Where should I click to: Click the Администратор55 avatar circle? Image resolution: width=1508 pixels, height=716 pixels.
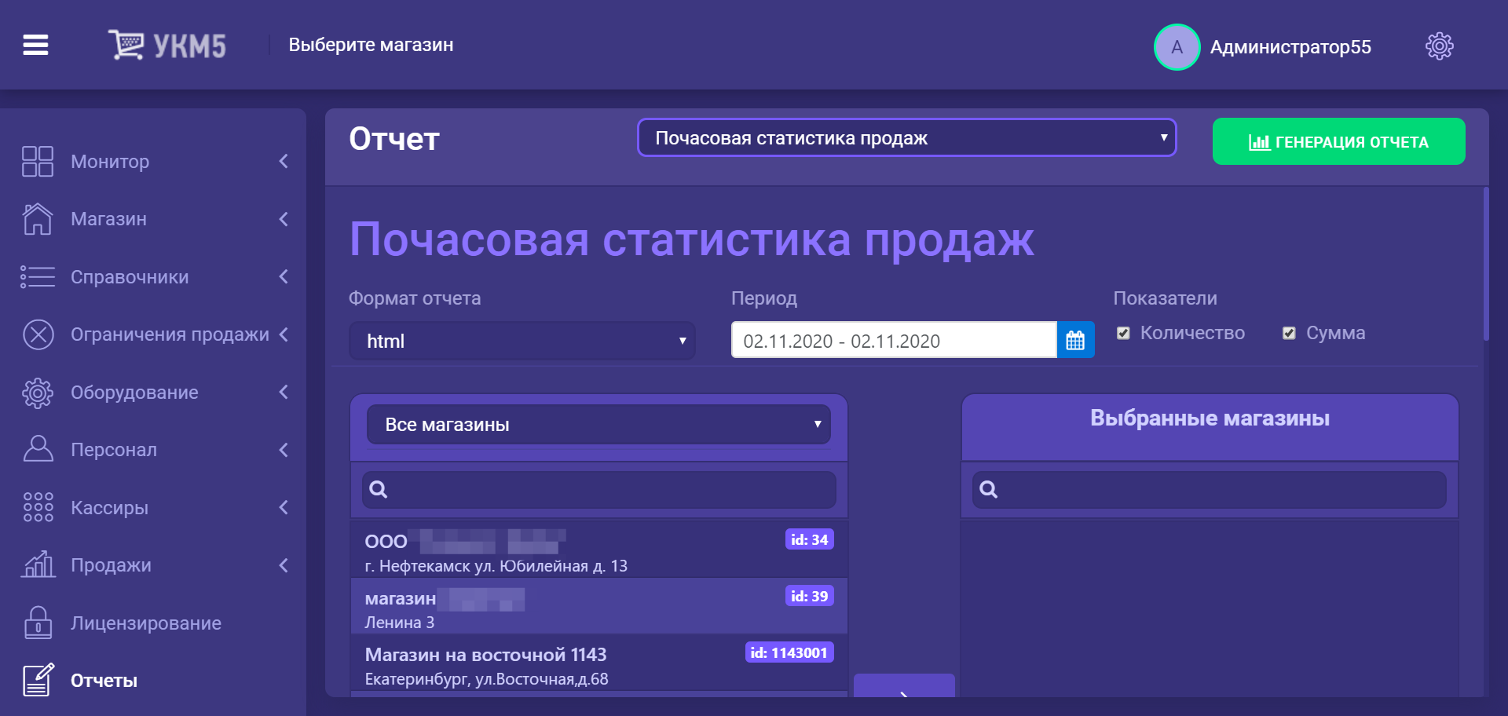tap(1177, 47)
